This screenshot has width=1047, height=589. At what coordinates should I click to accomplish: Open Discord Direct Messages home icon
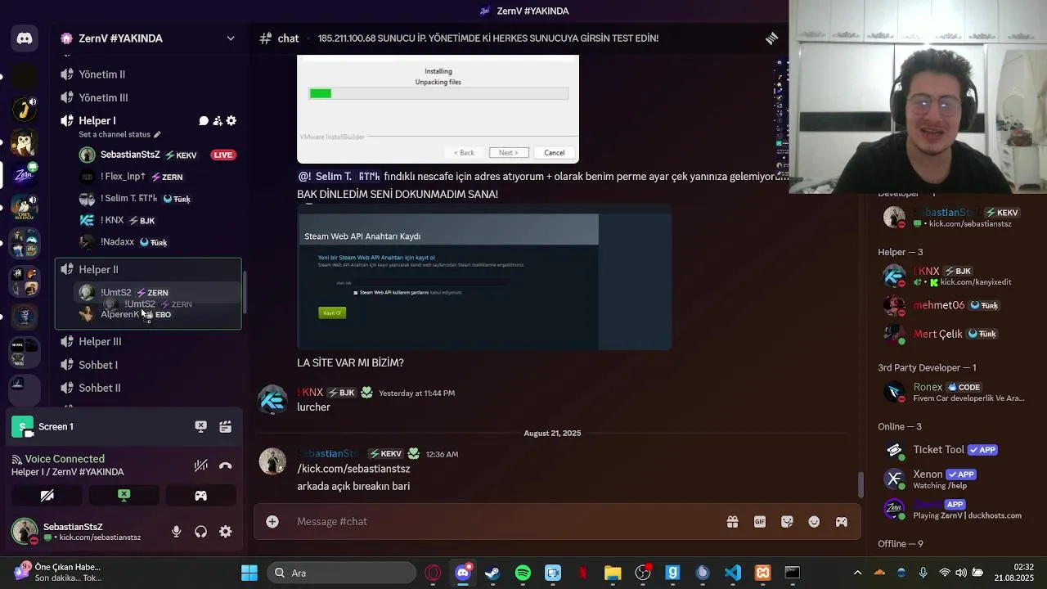coord(25,38)
